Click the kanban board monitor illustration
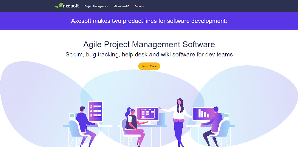 [148, 114]
